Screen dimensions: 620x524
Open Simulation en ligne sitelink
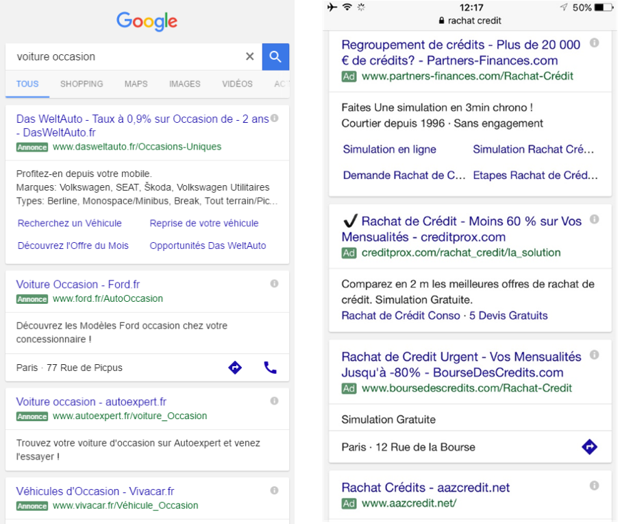(x=390, y=150)
